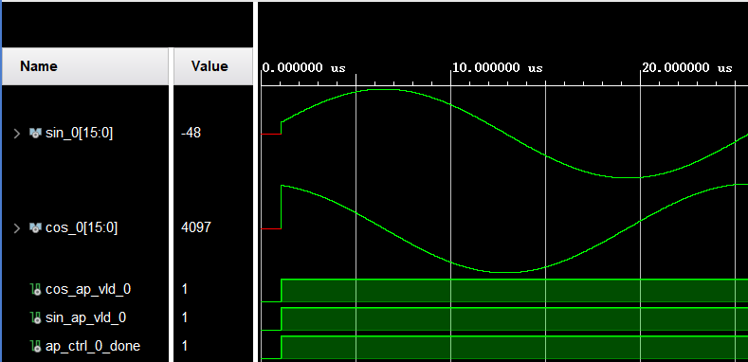Click the sin_ap_vld_0 high waveform bar
This screenshot has height=362, width=748.
click(514, 319)
